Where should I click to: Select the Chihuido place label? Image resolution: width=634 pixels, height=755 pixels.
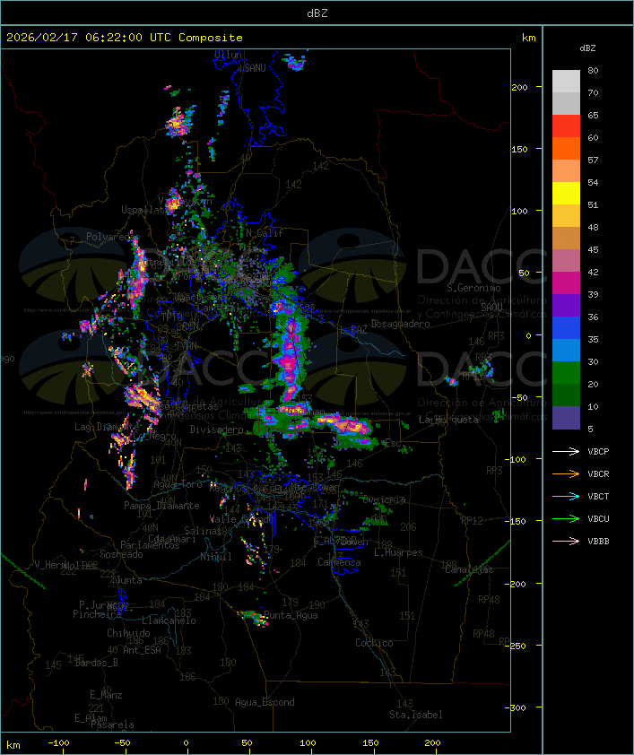(x=128, y=633)
